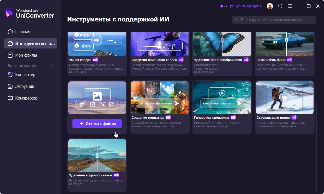Click the user account avatar icon
The width and height of the screenshot is (324, 194).
pos(270,6)
